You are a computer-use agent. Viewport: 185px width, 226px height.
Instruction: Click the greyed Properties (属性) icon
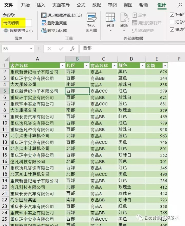(135, 15)
